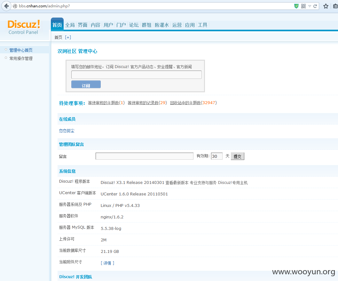The image size is (338, 281).
Task: Open 回收站中的主题数 link
Action: click(185, 103)
